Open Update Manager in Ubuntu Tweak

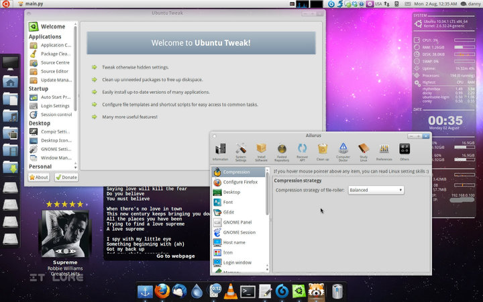51,80
